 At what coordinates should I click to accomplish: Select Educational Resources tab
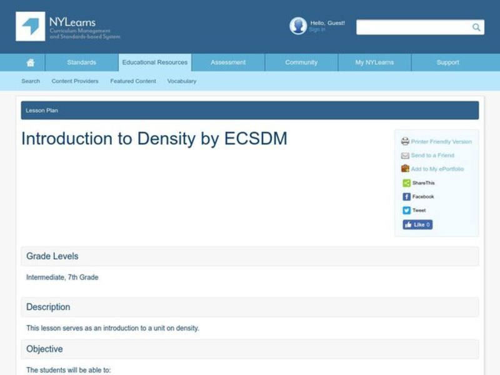point(154,62)
